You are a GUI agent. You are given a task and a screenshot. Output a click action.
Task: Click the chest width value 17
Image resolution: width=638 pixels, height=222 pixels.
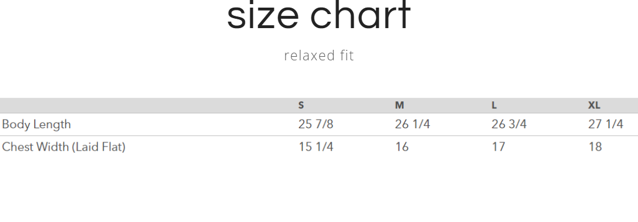498,147
